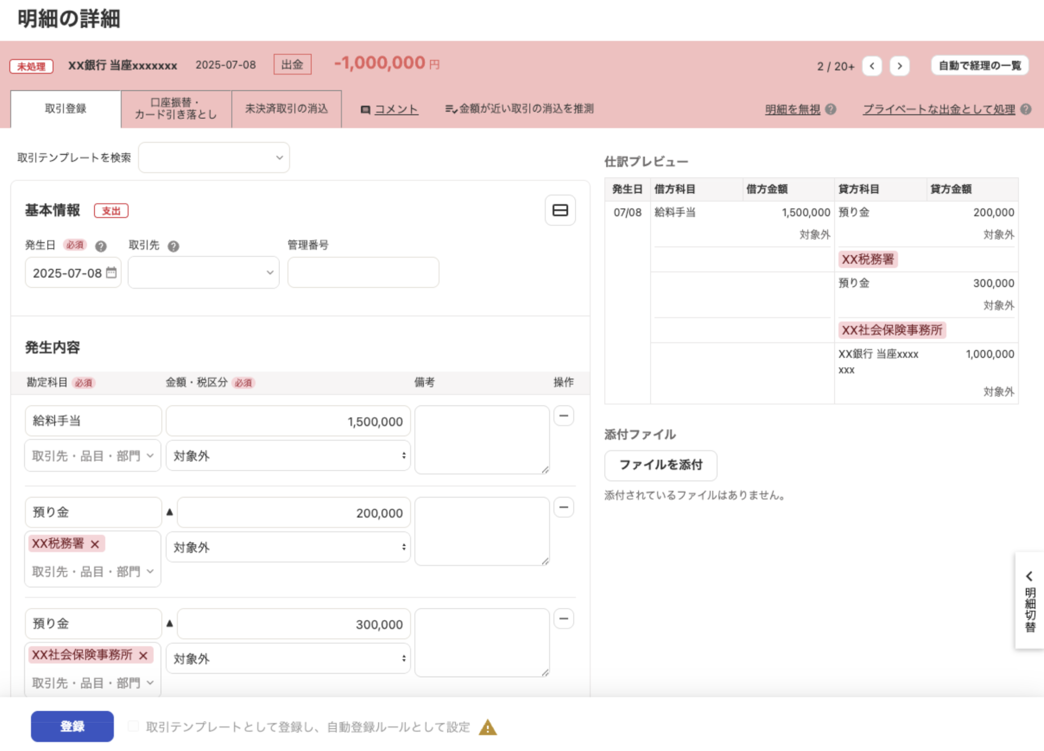The height and width of the screenshot is (751, 1044).
Task: Open tax category dropdown for 給料手当 row
Action: point(288,456)
